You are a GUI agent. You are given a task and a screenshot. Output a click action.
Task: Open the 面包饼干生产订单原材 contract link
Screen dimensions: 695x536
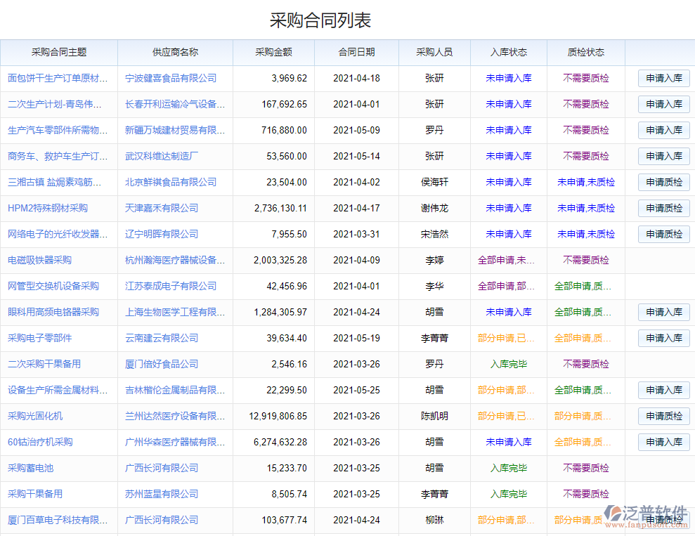coord(56,78)
